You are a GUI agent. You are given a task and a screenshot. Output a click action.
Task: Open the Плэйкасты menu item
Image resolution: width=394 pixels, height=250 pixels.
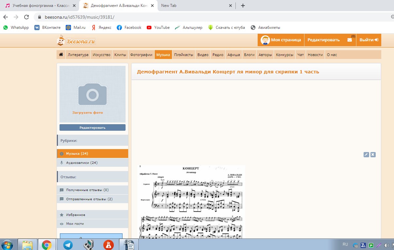coord(183,55)
